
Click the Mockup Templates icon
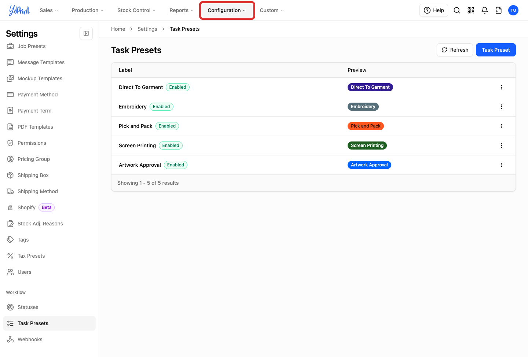point(10,78)
